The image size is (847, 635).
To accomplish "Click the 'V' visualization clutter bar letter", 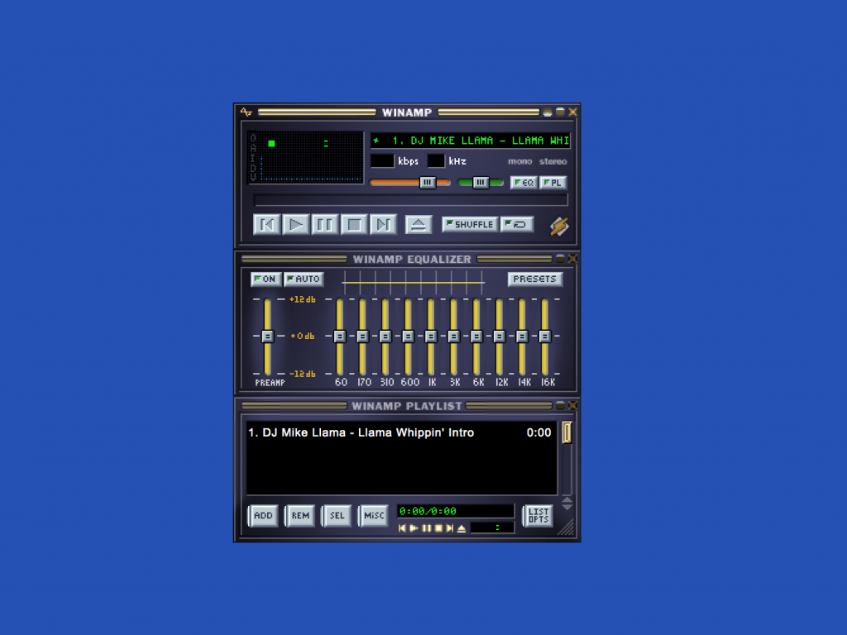I will [253, 178].
